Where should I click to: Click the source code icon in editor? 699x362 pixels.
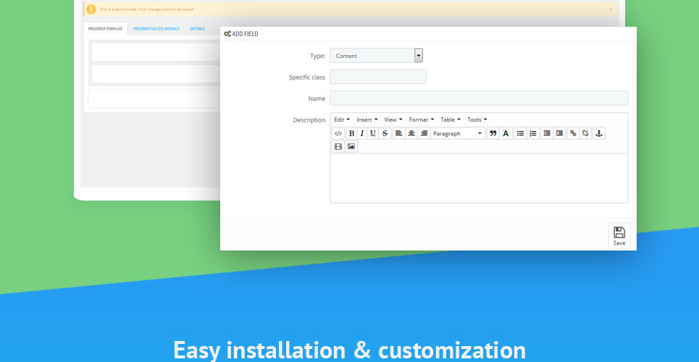pyautogui.click(x=338, y=133)
